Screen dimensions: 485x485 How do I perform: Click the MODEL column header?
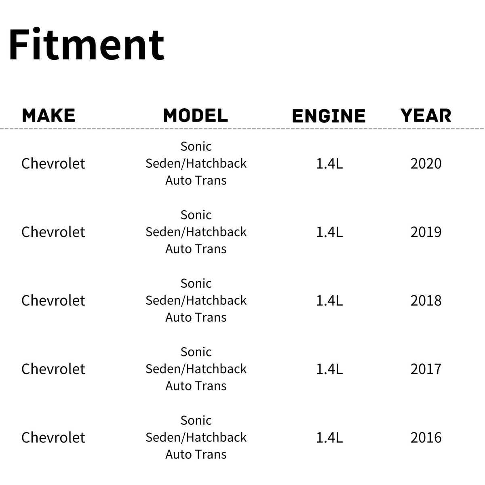click(196, 116)
